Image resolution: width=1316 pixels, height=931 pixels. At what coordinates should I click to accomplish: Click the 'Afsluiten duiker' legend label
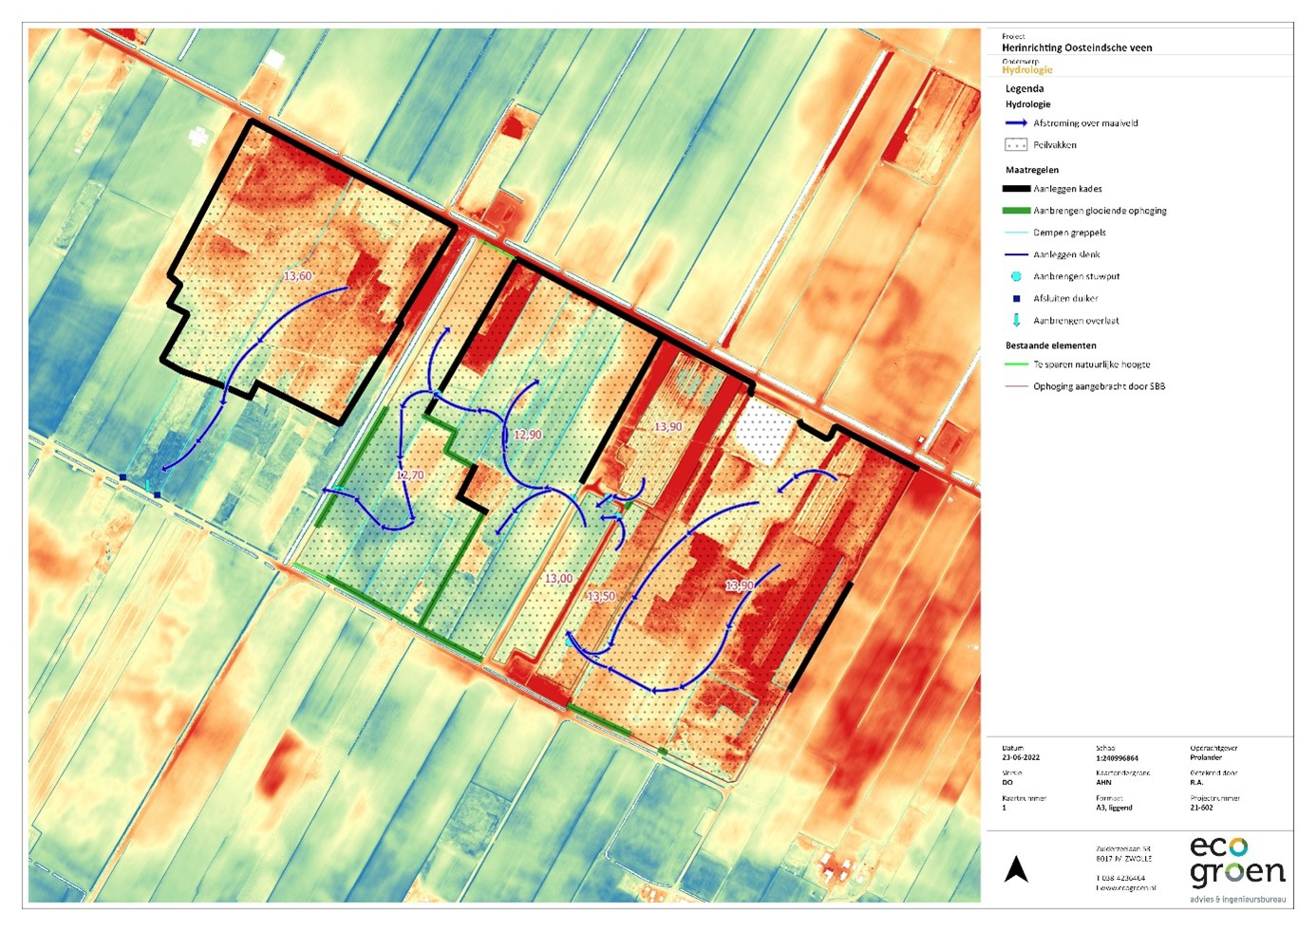(1065, 298)
